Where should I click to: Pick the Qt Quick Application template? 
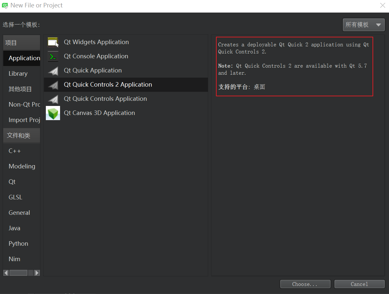[126, 71]
